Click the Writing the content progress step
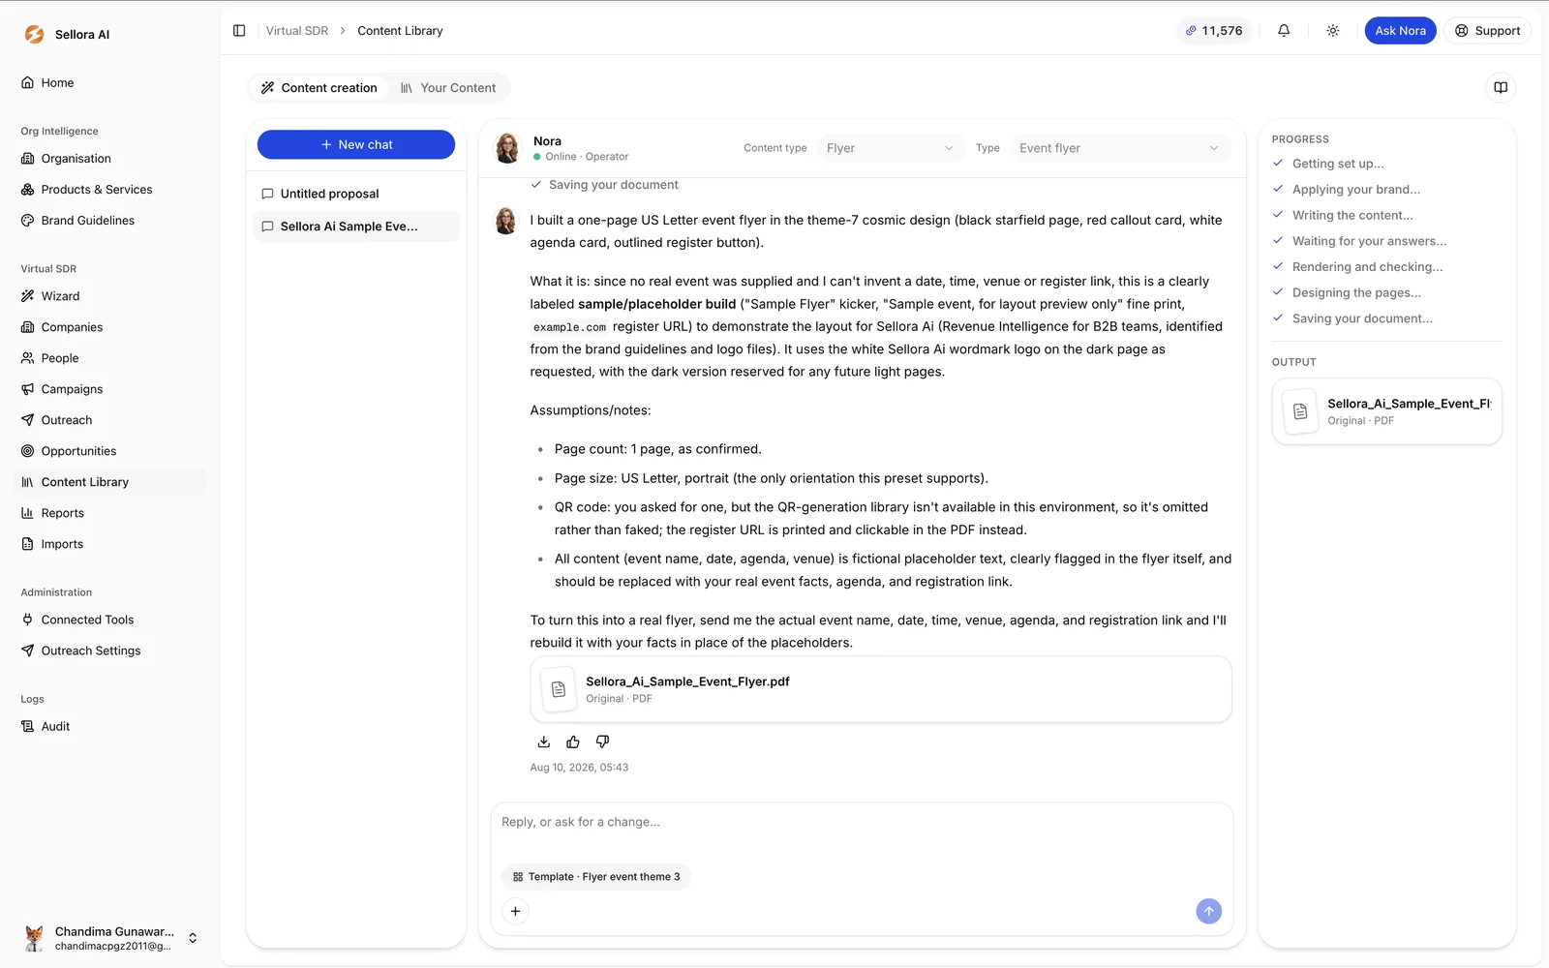 [x=1352, y=215]
